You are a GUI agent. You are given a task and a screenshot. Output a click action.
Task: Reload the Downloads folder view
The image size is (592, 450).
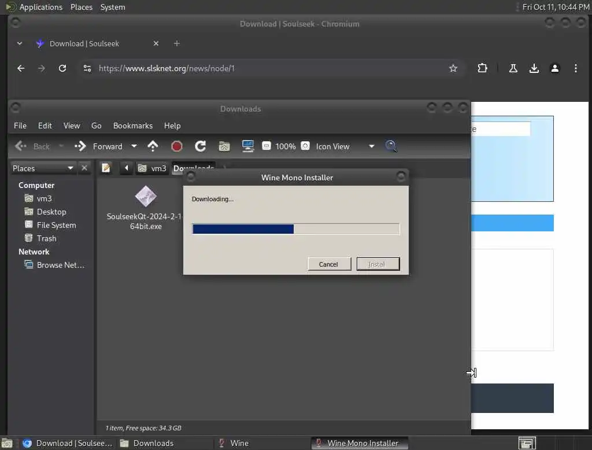coord(201,146)
